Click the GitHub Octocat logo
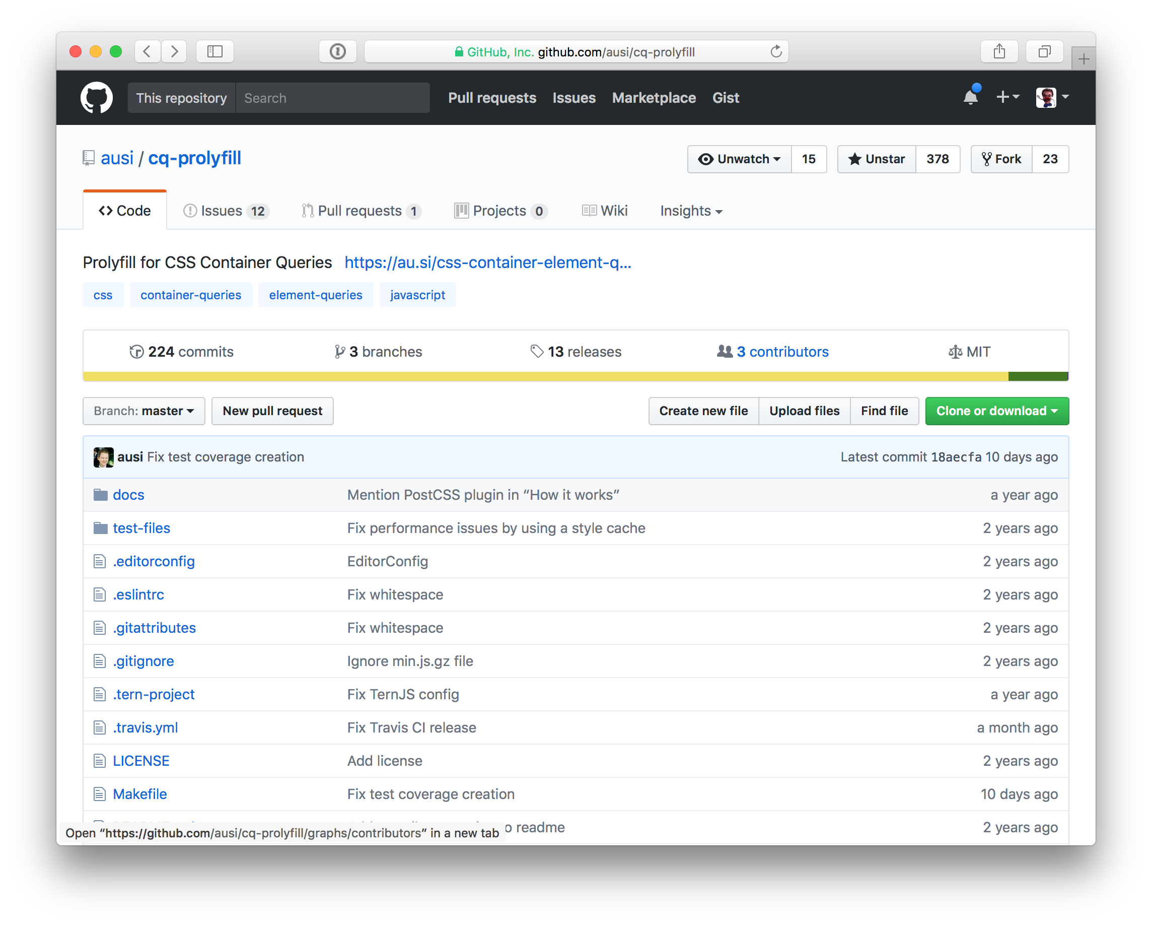This screenshot has height=926, width=1152. [96, 97]
